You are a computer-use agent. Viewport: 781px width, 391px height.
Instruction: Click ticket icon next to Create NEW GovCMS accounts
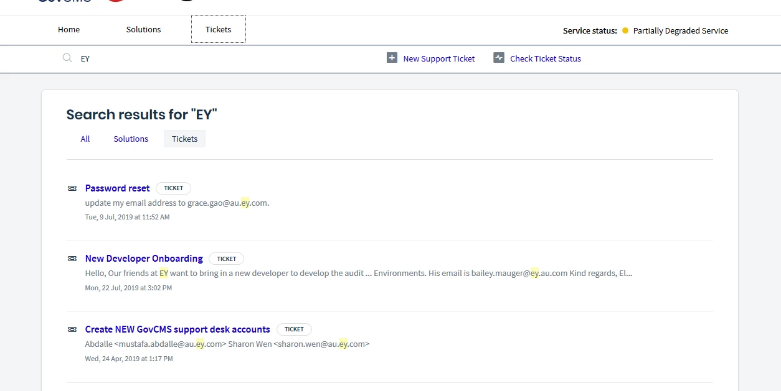click(72, 329)
